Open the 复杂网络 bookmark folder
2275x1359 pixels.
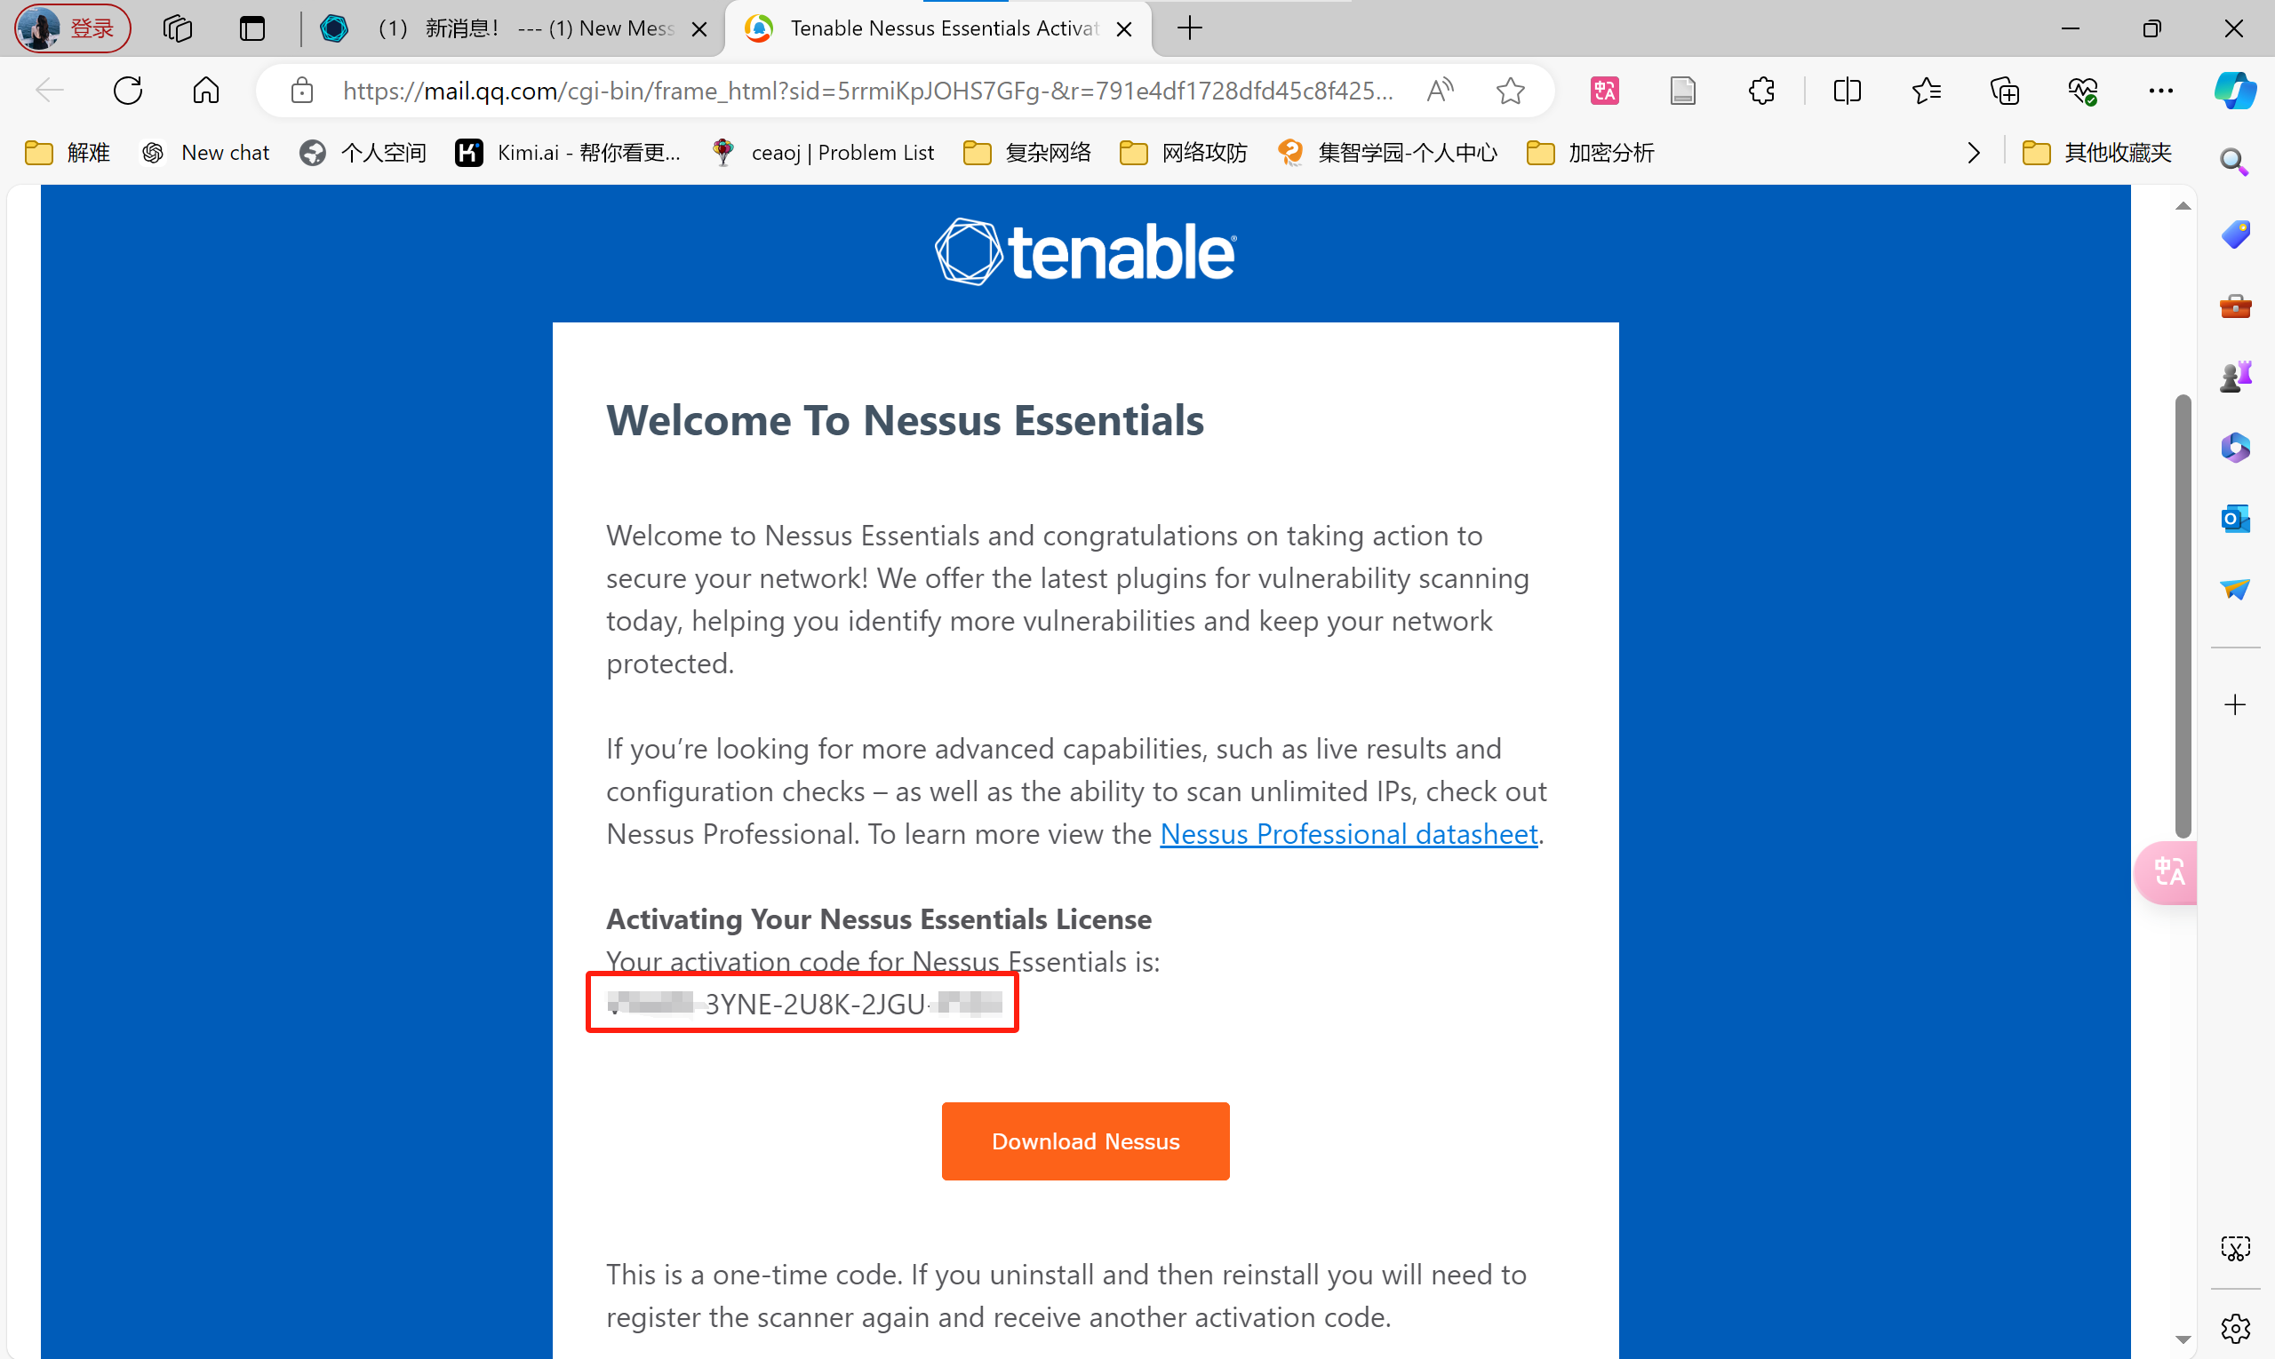click(1027, 153)
